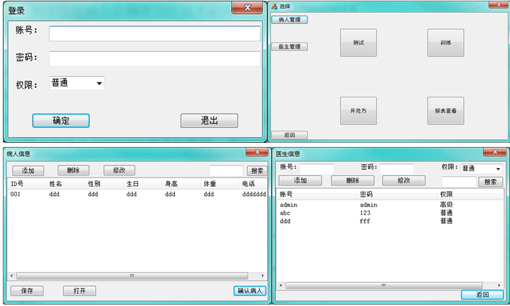Click 账号 column header in doctor list
The image size is (510, 306).
coord(317,195)
